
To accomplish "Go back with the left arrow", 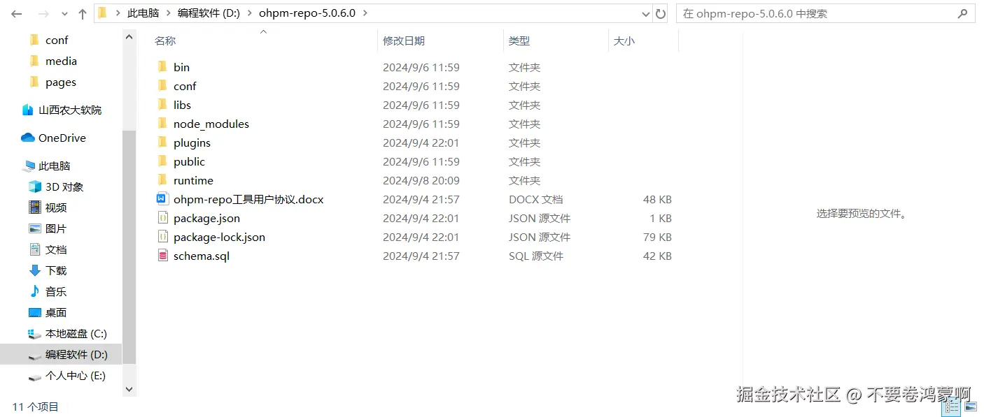I will 17,13.
